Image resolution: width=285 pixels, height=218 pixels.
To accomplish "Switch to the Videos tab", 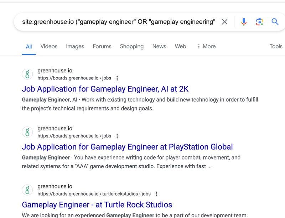I will click(49, 46).
